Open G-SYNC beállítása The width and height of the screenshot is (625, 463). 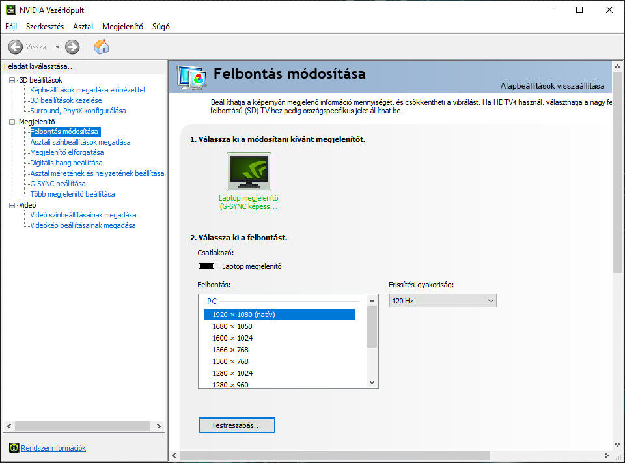coord(58,184)
